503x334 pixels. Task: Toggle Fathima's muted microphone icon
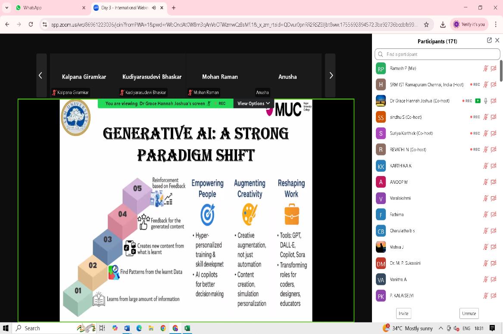coord(486,214)
